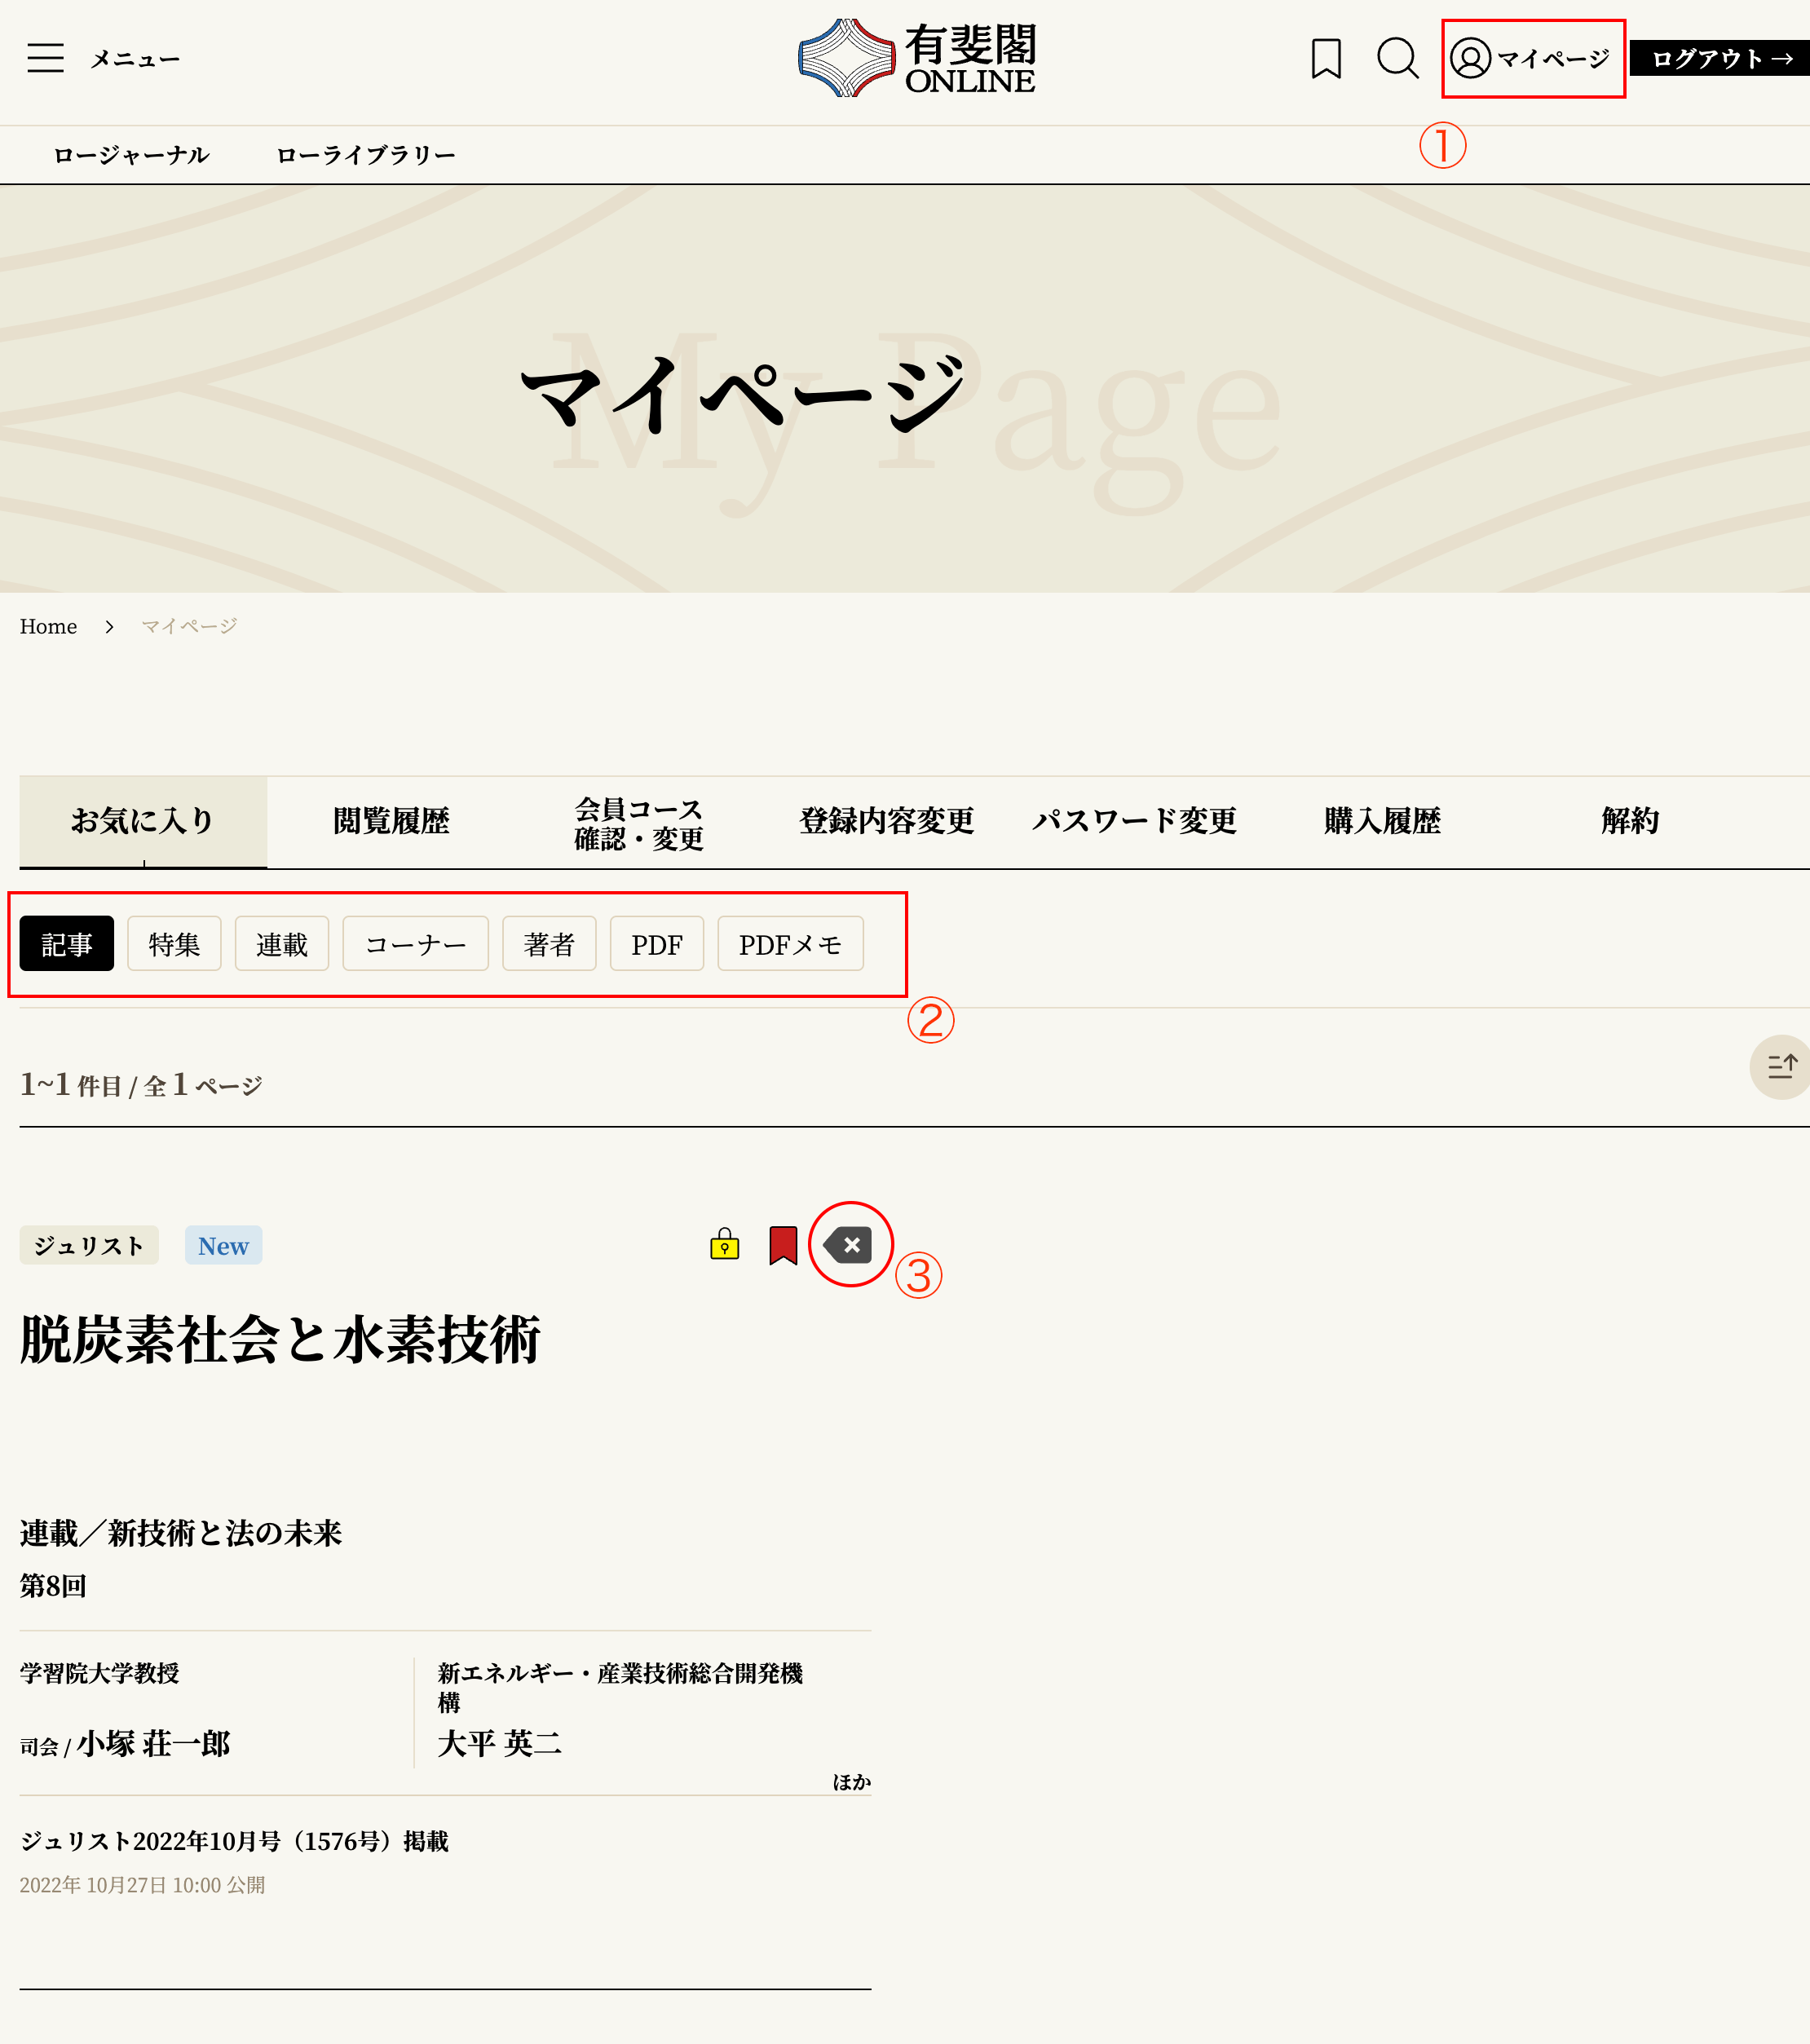Screen dimensions: 1810x2044
Task: Open the ロージャーナル nav item
Action: (x=131, y=155)
